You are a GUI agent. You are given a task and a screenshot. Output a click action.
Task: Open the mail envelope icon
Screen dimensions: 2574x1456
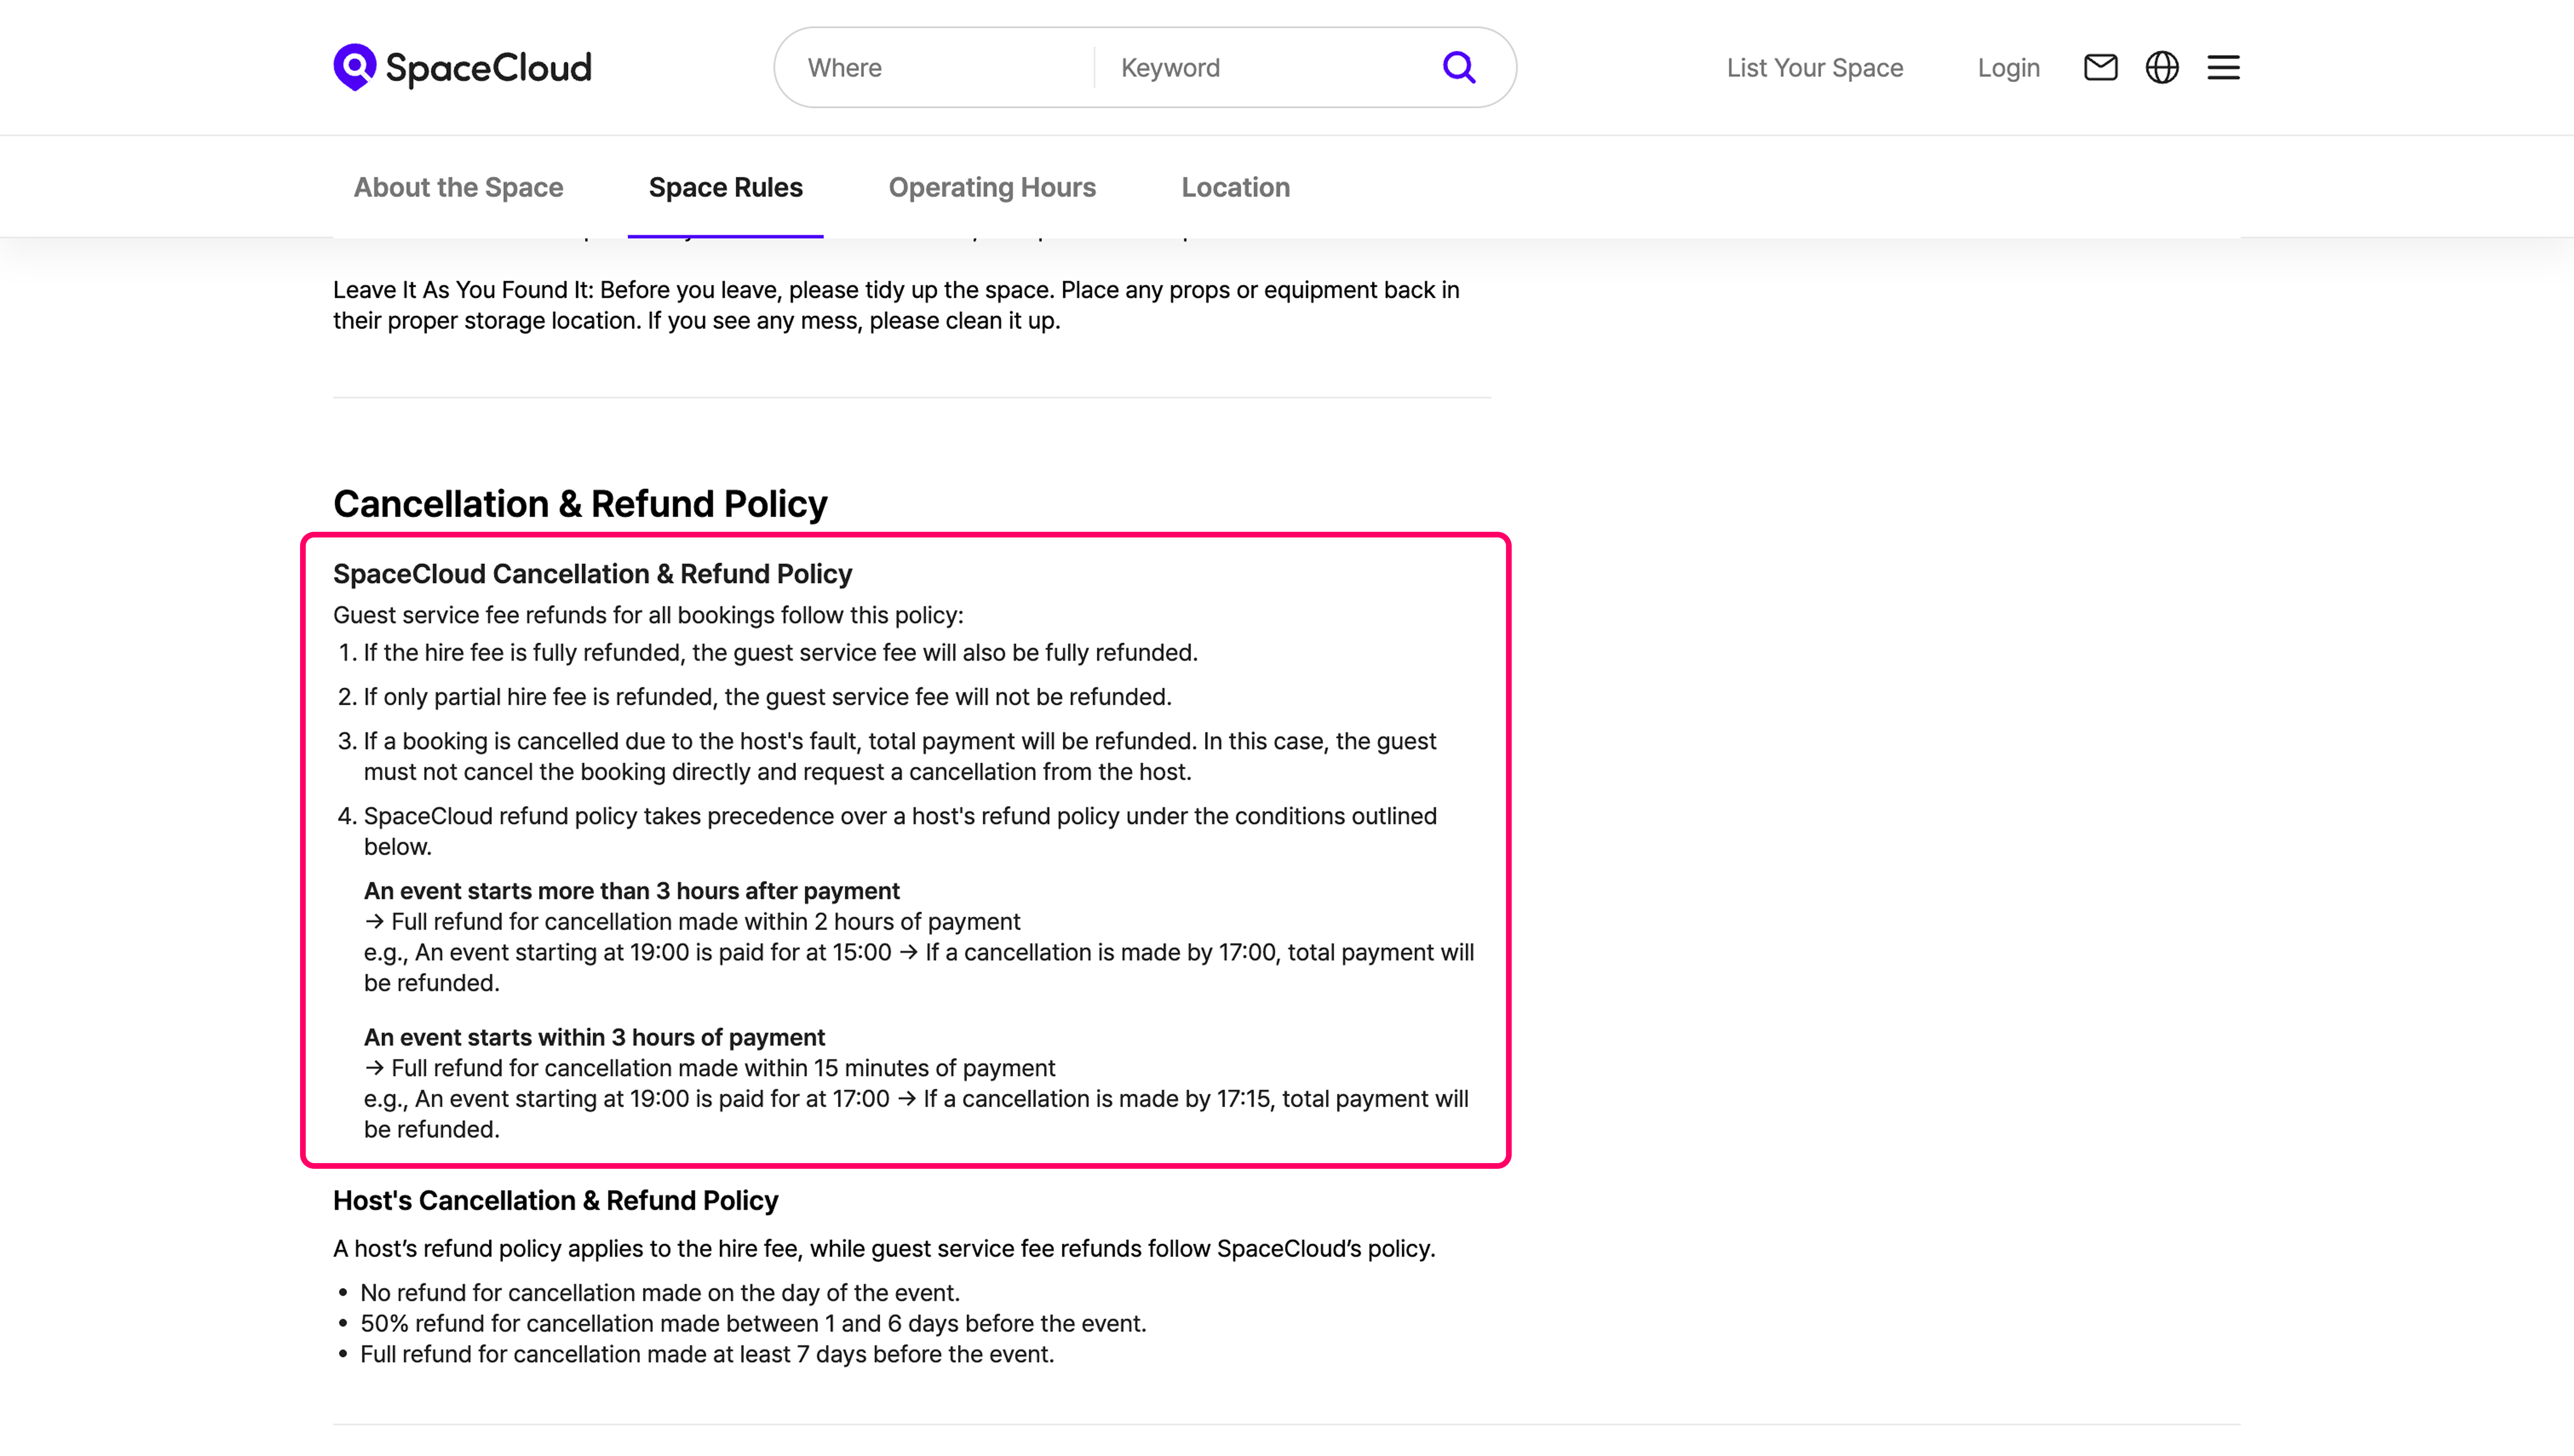click(2100, 67)
